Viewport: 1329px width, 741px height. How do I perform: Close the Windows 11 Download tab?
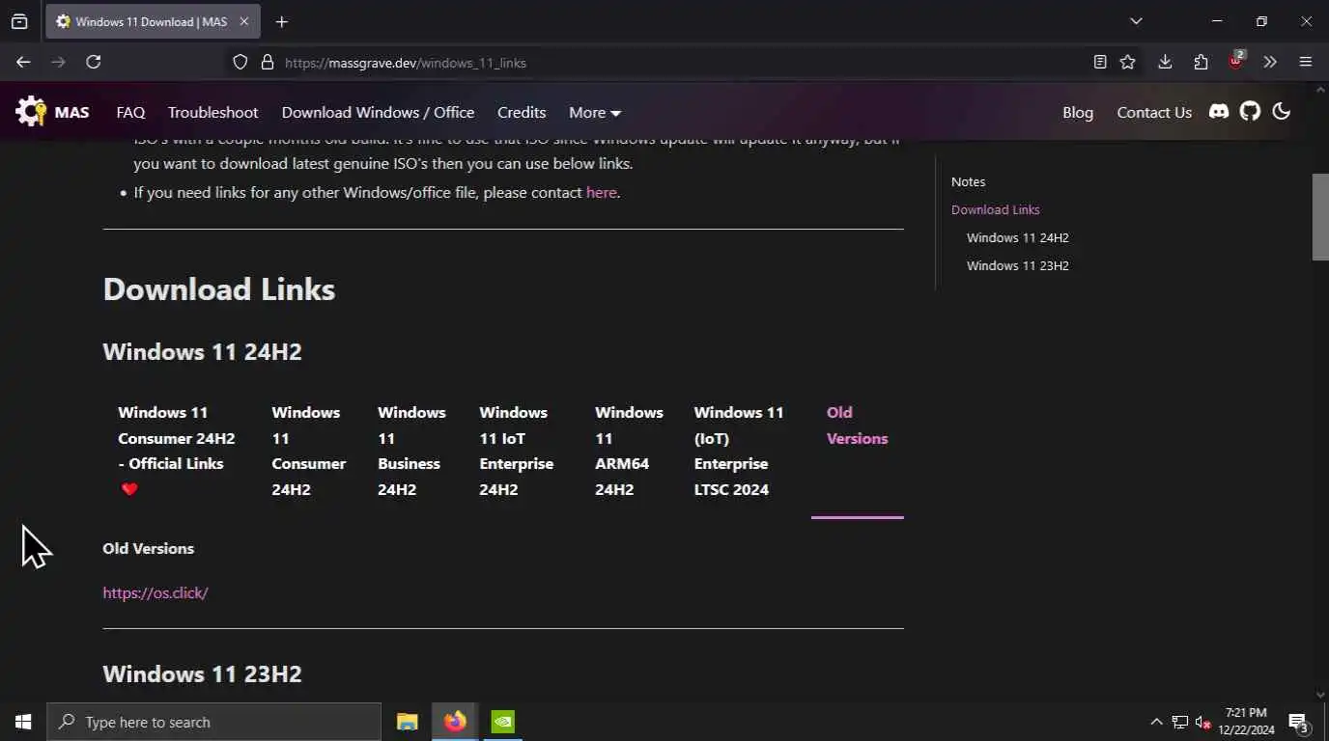[244, 21]
